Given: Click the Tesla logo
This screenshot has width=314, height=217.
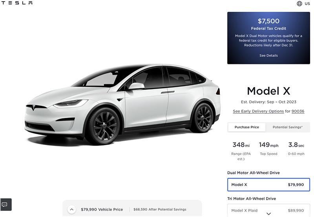Looking at the screenshot, I should [17, 3].
